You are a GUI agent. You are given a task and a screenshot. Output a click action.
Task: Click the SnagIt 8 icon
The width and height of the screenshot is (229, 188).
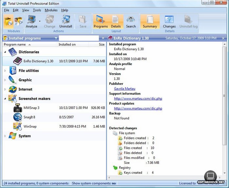tap(18, 117)
